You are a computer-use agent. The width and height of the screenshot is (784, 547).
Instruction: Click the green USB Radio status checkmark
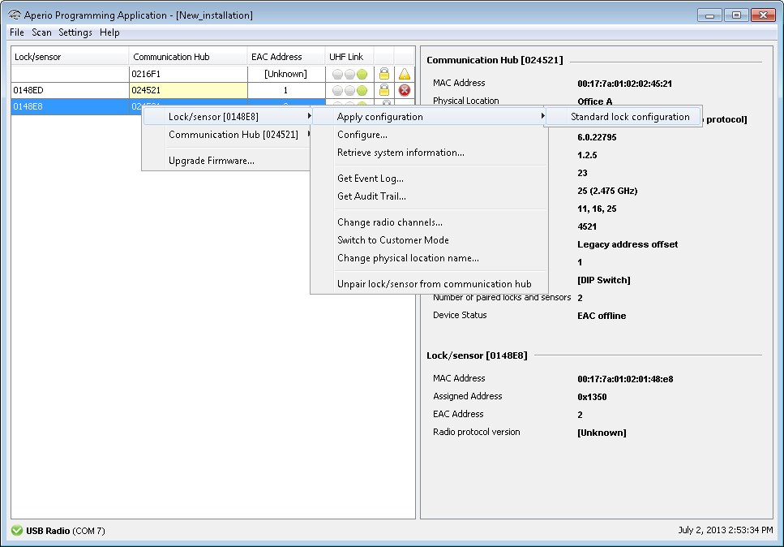[x=17, y=530]
